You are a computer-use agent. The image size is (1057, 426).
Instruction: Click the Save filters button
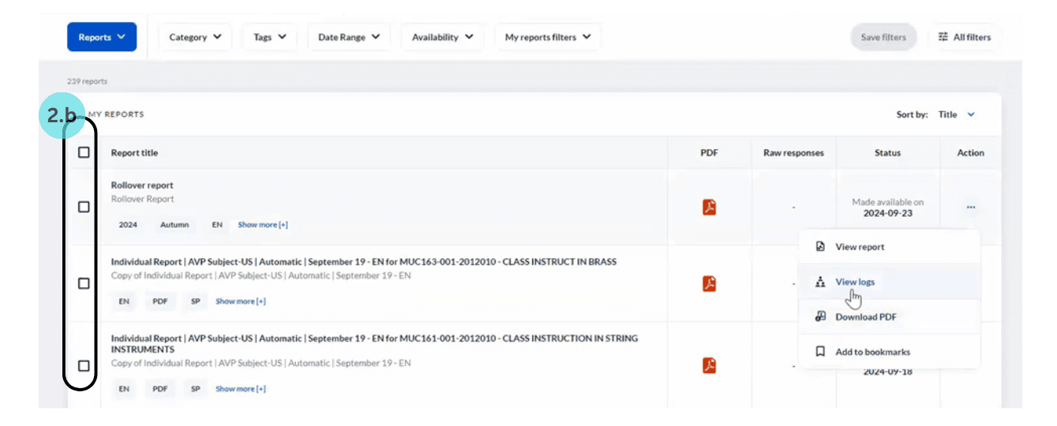[x=883, y=37]
